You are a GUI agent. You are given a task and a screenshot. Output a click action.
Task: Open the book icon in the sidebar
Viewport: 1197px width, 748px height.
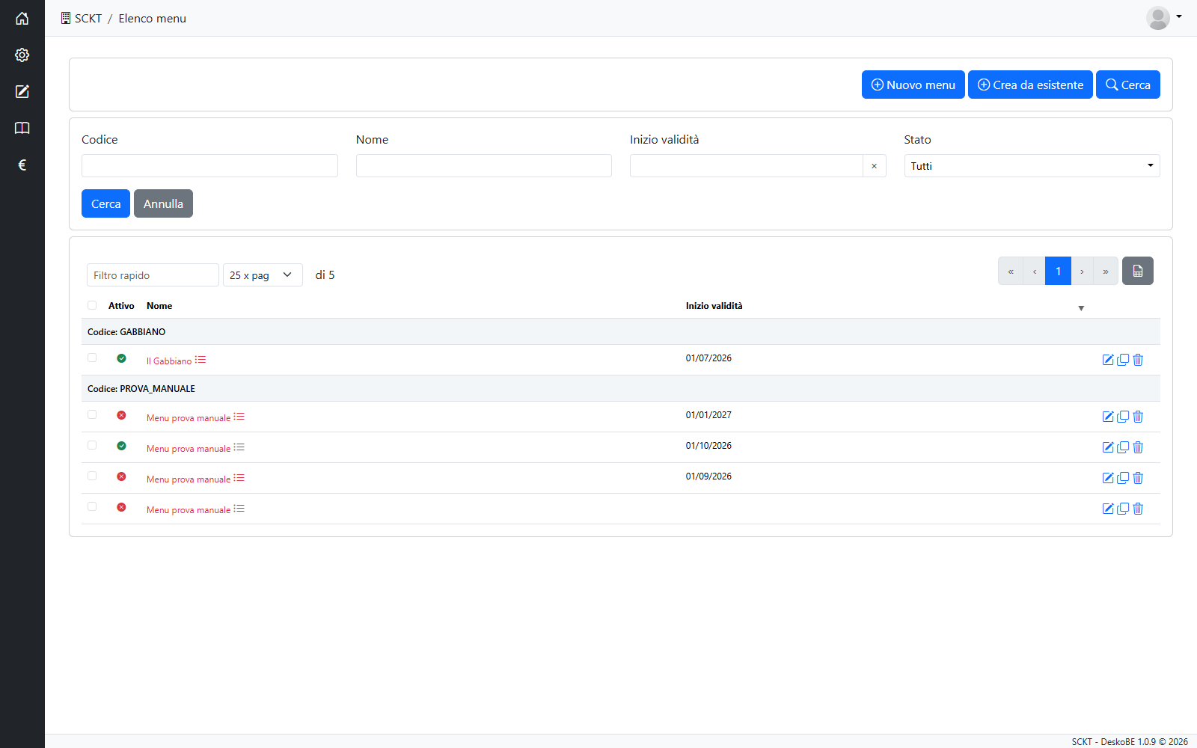(x=22, y=128)
